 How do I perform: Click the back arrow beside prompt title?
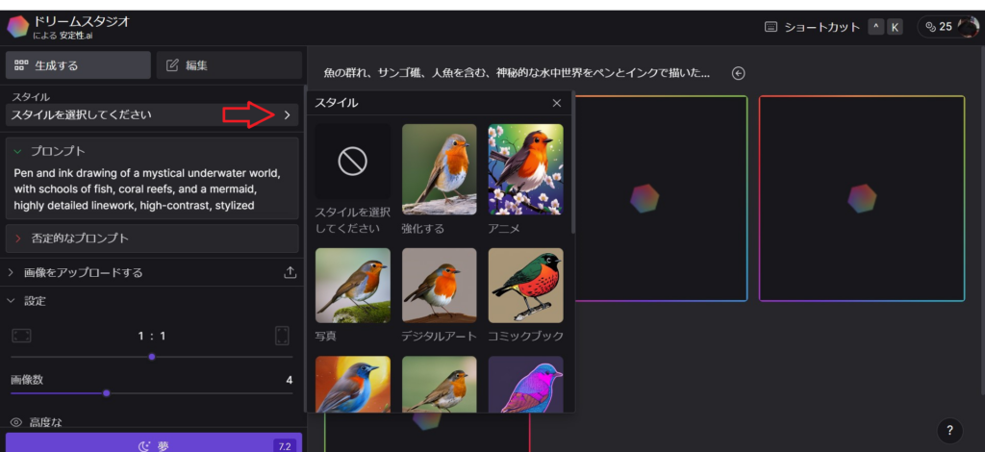[738, 73]
